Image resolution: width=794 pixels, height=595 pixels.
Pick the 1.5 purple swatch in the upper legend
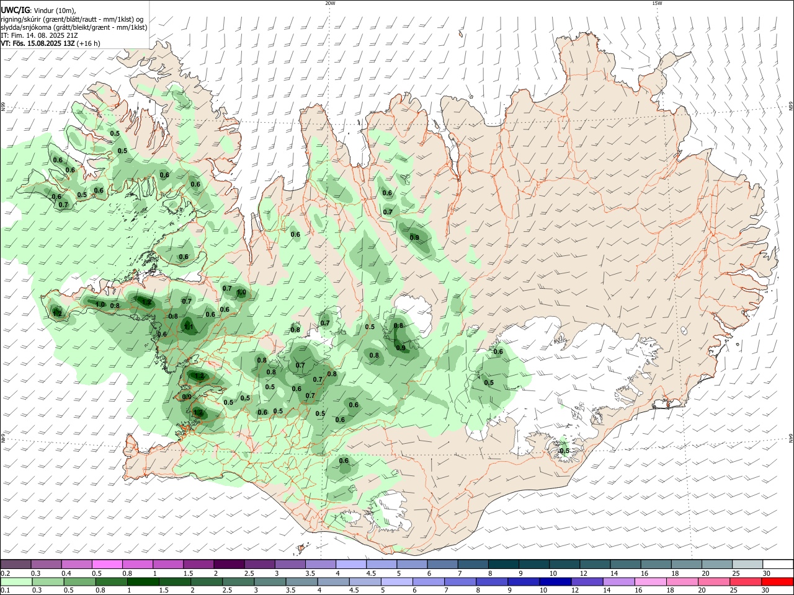198,564
